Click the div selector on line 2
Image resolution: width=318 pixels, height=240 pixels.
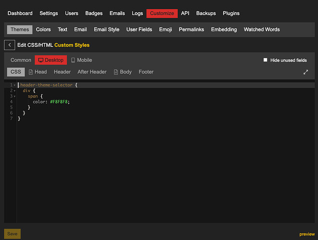pyautogui.click(x=26, y=91)
